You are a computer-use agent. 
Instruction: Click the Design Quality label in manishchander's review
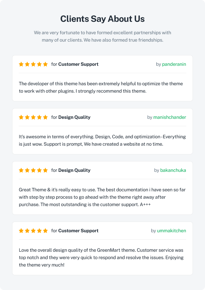[74, 117]
